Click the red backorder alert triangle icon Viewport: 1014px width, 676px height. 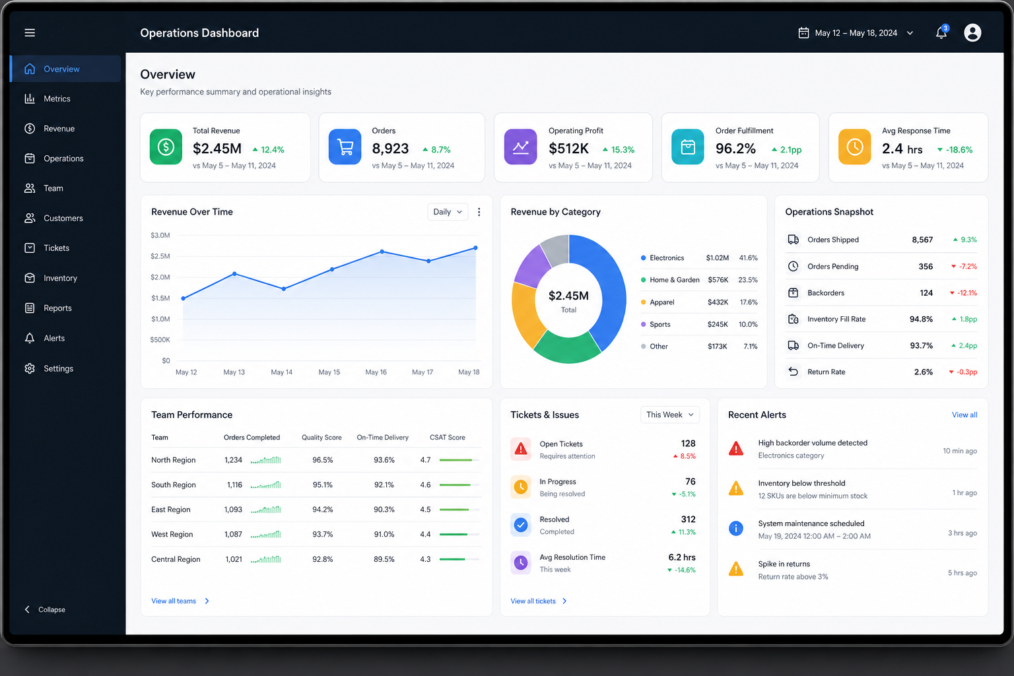[x=736, y=449]
